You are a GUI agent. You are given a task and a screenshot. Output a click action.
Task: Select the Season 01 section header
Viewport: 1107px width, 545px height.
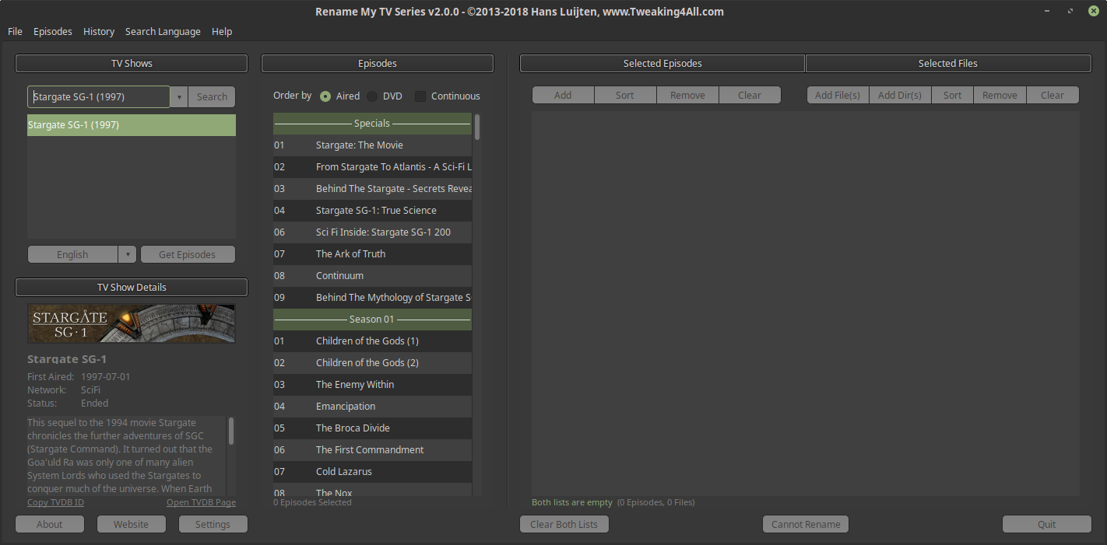coord(372,319)
